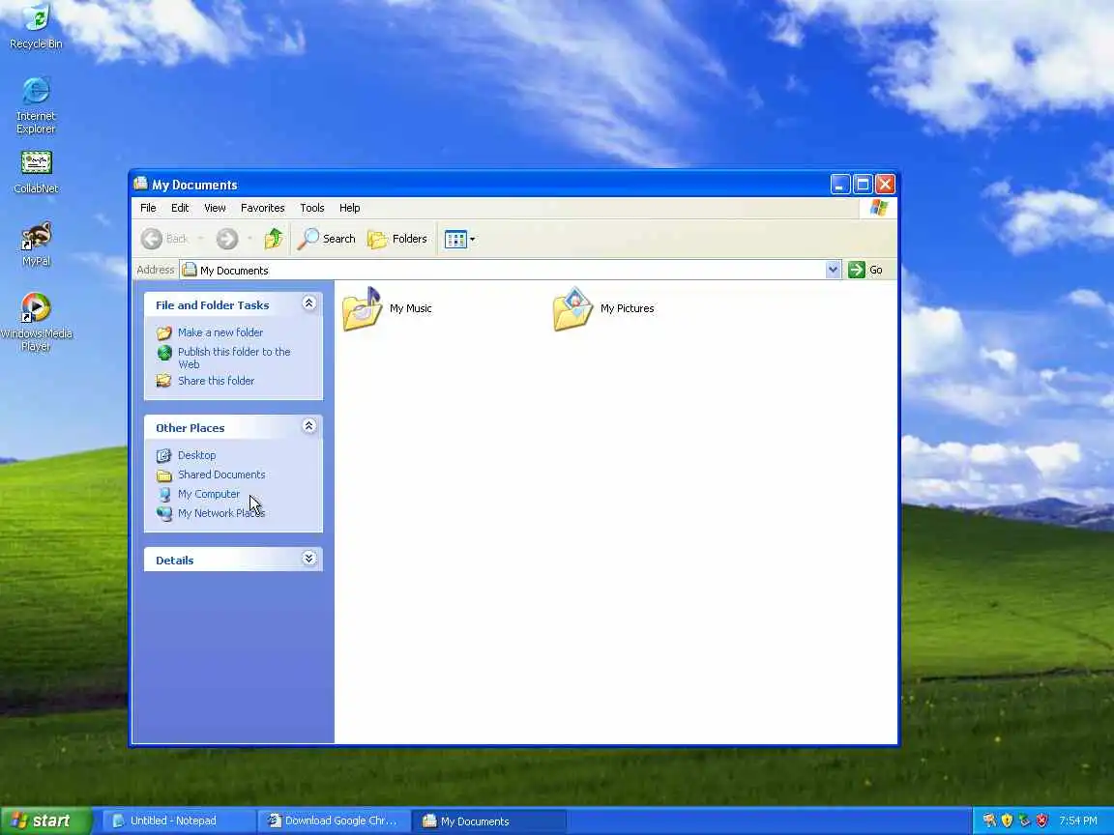Image resolution: width=1114 pixels, height=835 pixels.
Task: Select the MyPal desktop shortcut
Action: 36,245
